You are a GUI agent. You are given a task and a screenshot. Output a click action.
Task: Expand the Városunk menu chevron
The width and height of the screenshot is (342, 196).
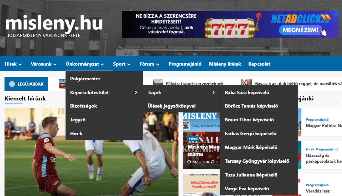click(x=55, y=64)
